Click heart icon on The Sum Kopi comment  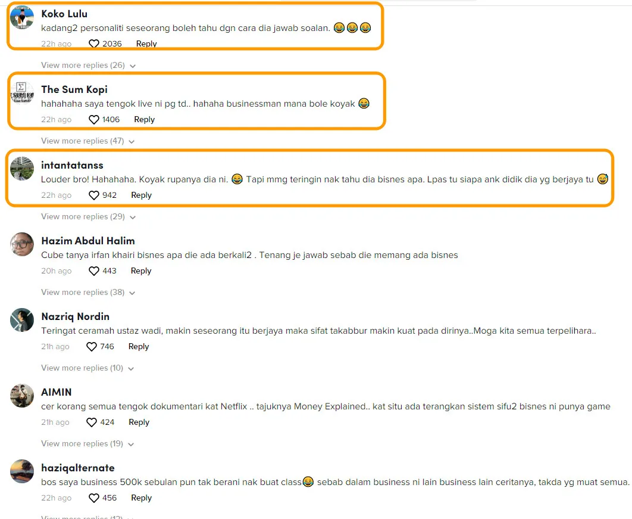pos(94,120)
